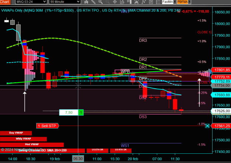The height and width of the screenshot is (163, 231).
Task: Click the 17693,88 cyan price marker
Action: click(x=221, y=95)
